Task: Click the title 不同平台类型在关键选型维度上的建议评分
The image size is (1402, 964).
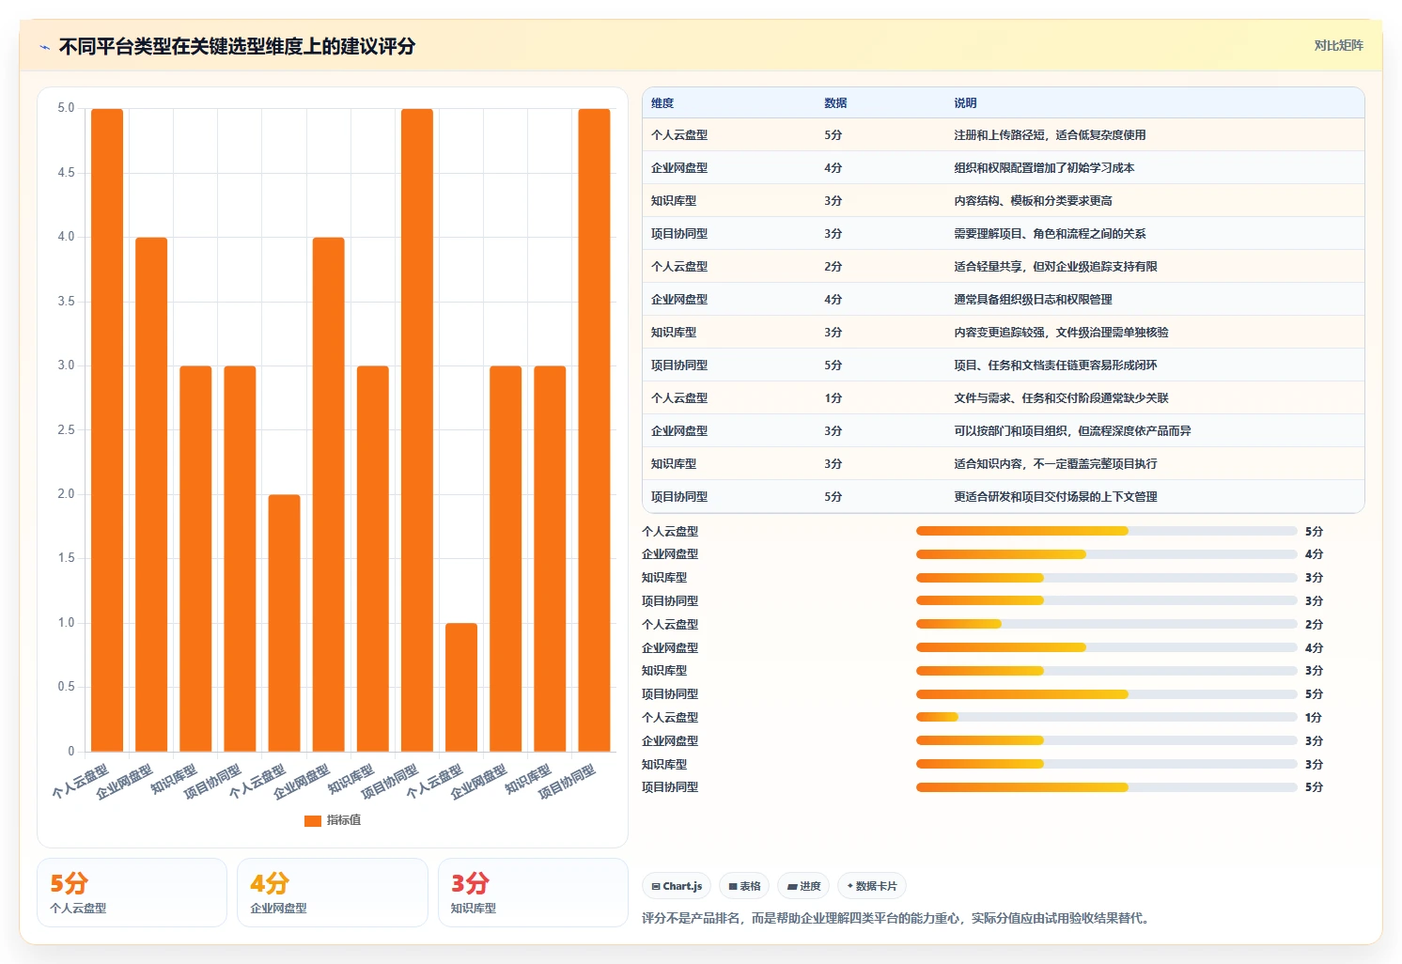Action: click(x=237, y=46)
